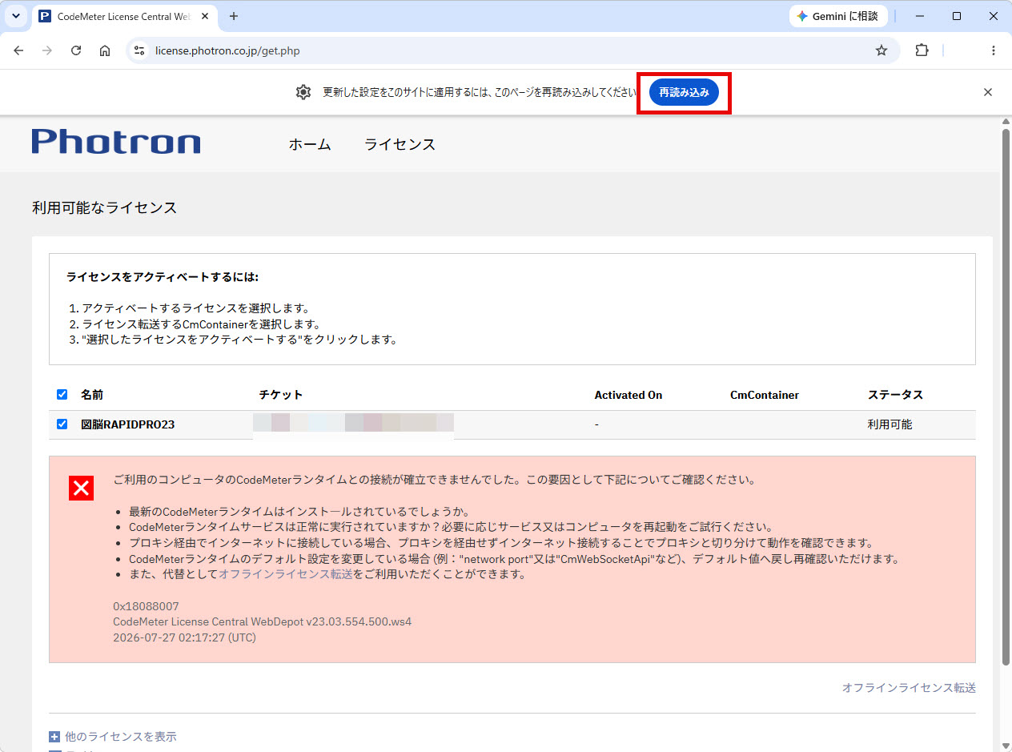
Task: Click the ステータス column header
Action: point(895,395)
